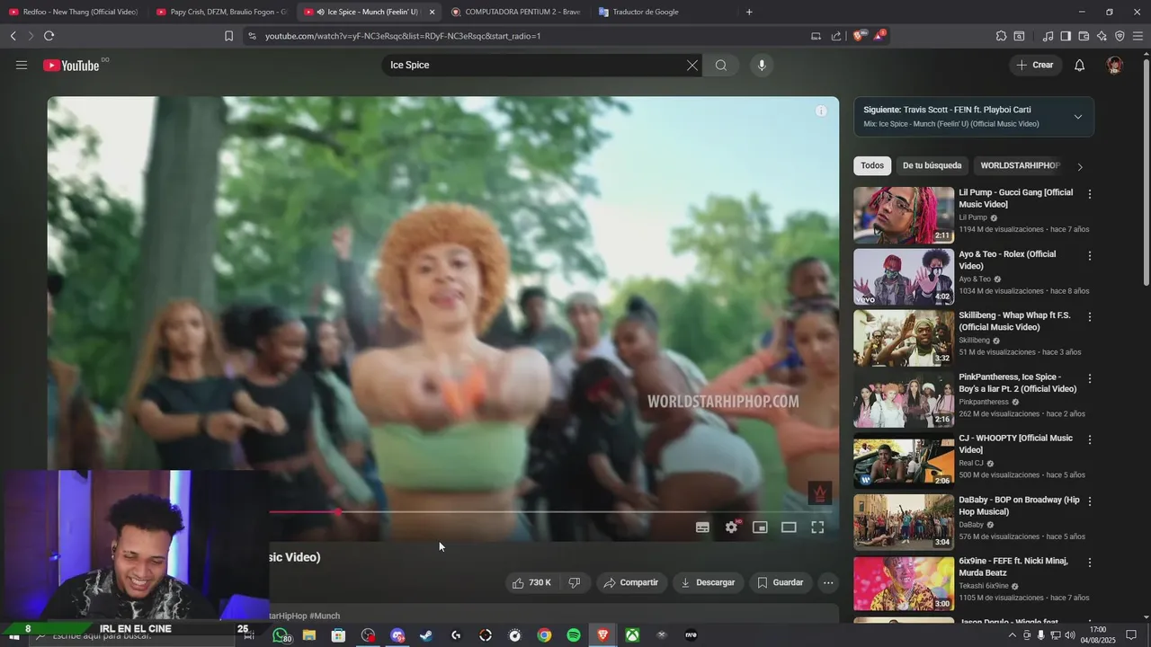Screen dimensions: 1151x647
Task: Open Brave playlist music note icon
Action: click(x=1048, y=36)
